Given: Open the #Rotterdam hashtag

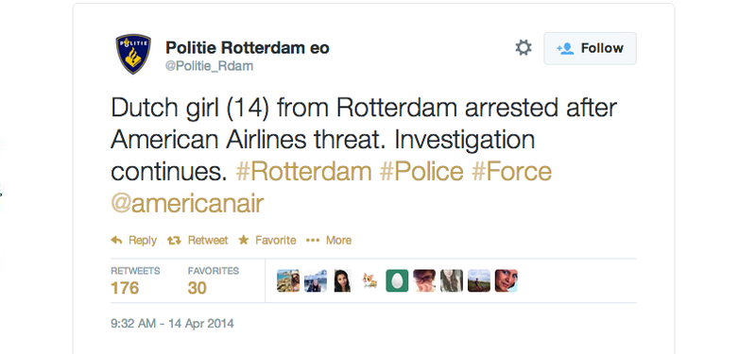Looking at the screenshot, I should click(x=303, y=172).
